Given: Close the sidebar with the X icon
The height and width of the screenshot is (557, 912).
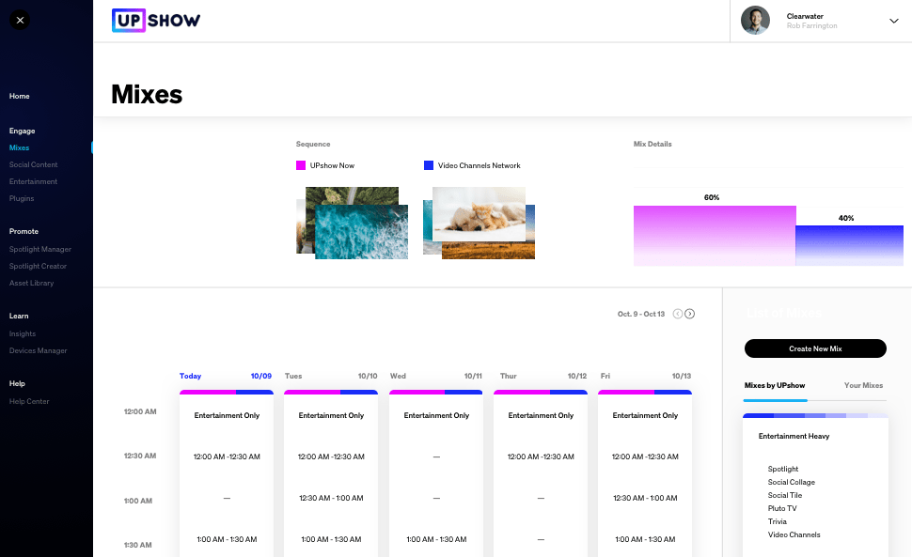Looking at the screenshot, I should (x=20, y=20).
